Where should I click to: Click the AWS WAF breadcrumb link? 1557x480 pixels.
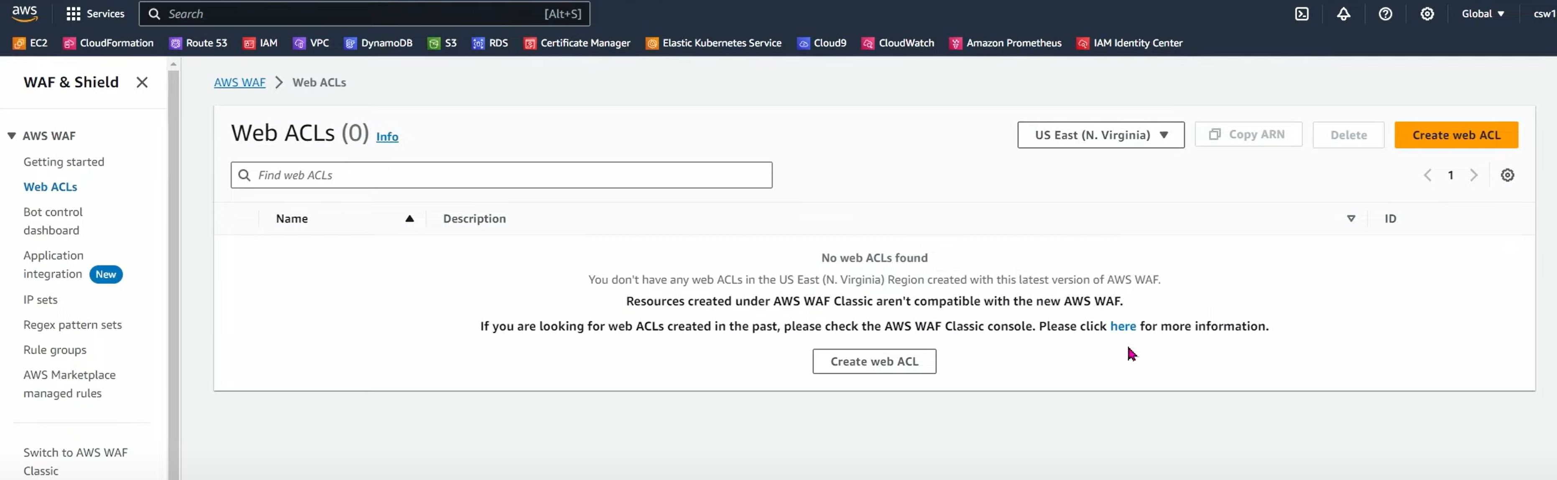pyautogui.click(x=239, y=83)
